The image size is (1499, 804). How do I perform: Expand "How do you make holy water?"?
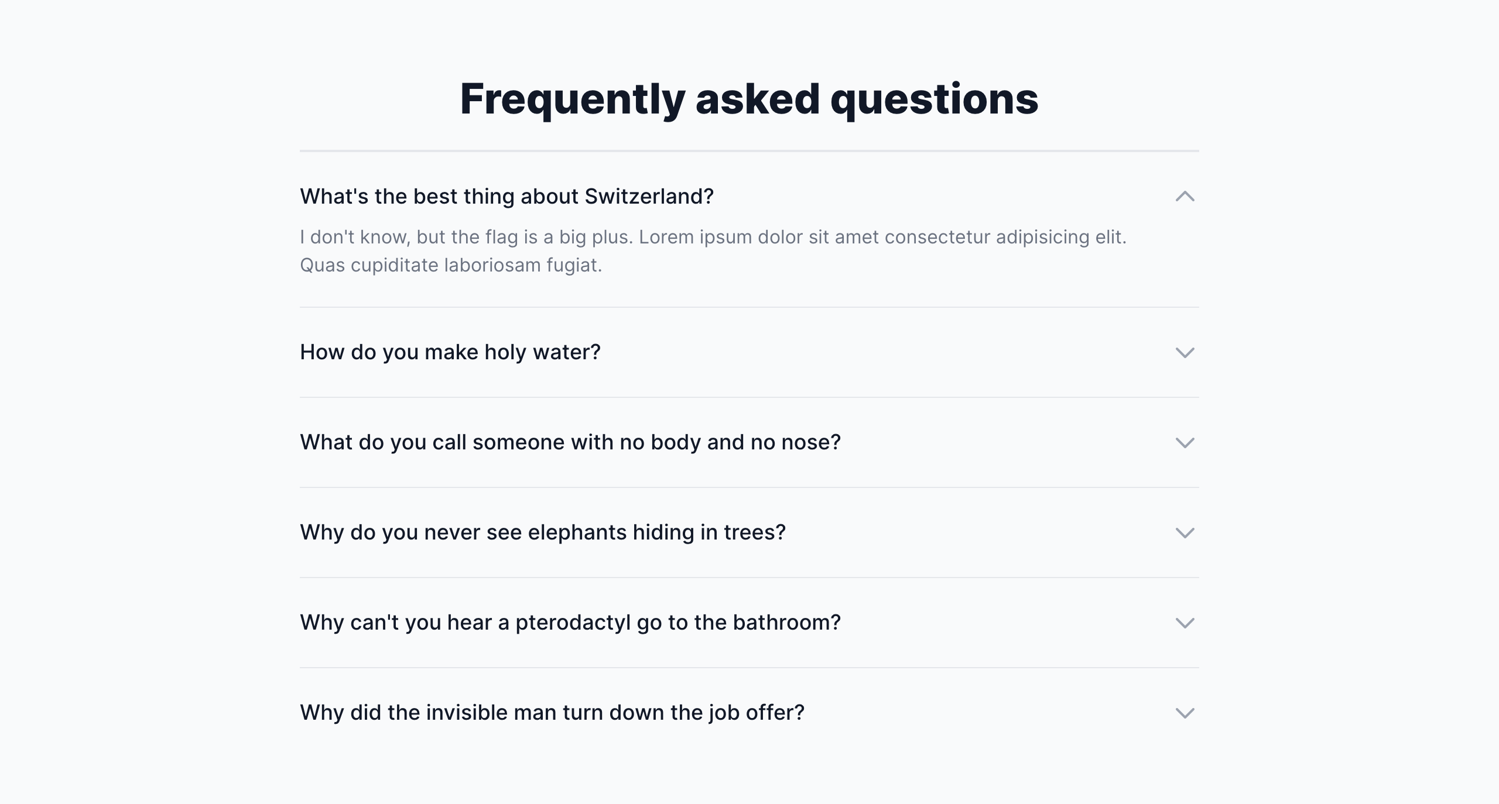450,352
